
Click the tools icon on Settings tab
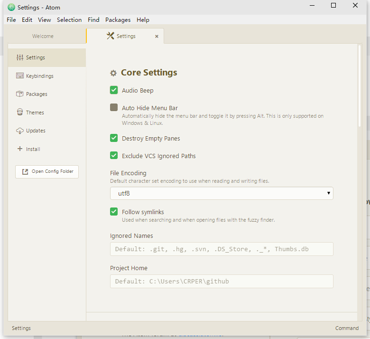point(110,36)
